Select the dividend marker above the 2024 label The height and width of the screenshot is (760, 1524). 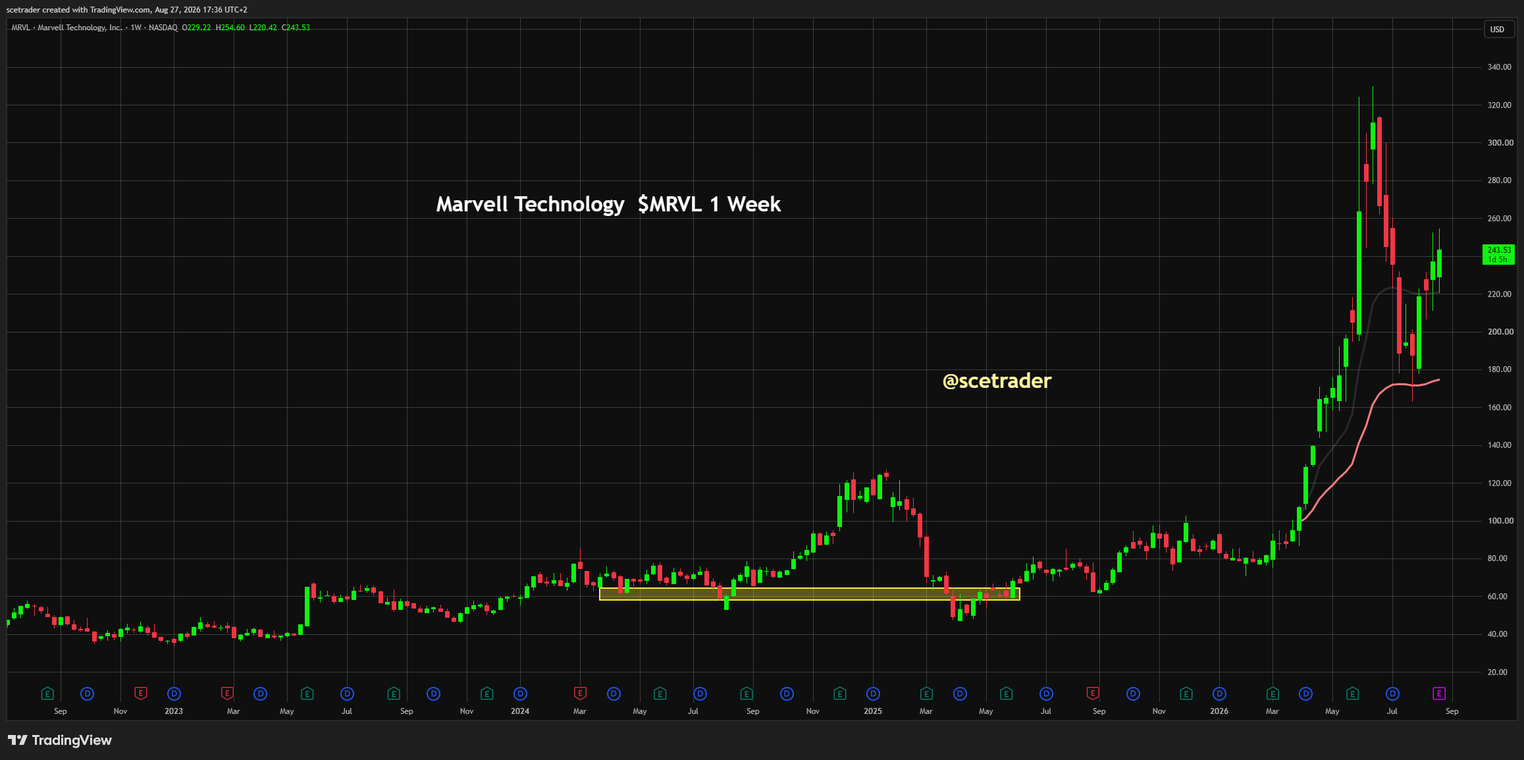[520, 693]
